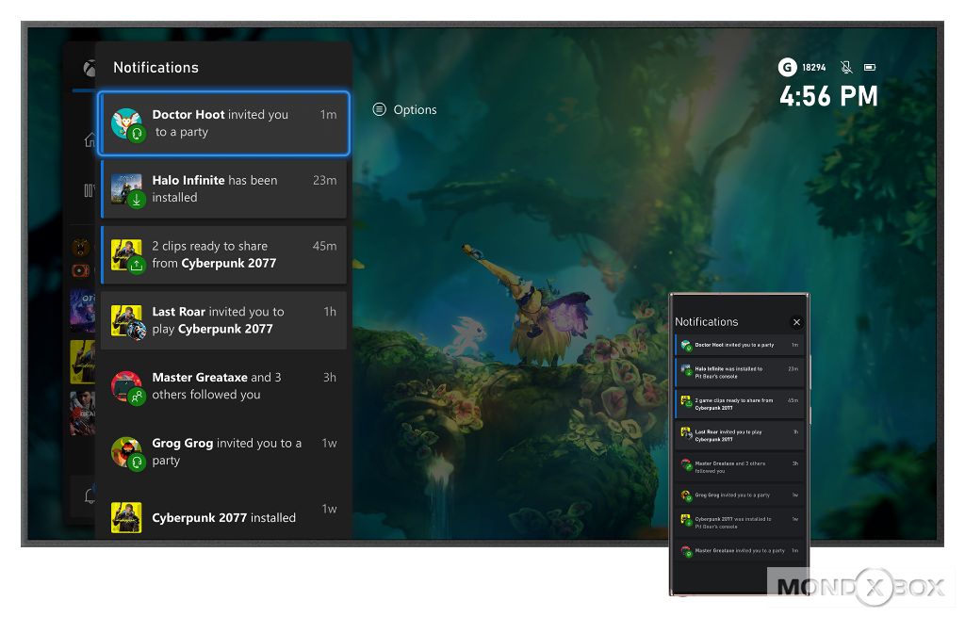Click the muted microphone status icon
This screenshot has height=617, width=965.
point(846,68)
